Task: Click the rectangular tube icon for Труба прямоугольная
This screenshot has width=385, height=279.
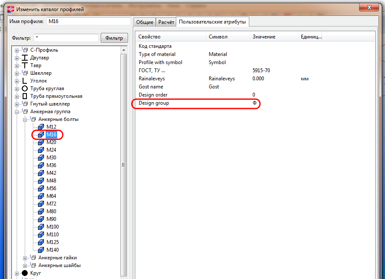Action: (25, 96)
